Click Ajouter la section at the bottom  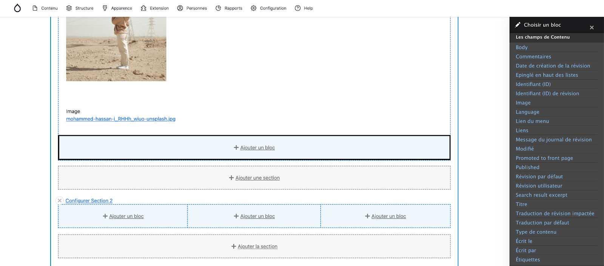pyautogui.click(x=257, y=247)
